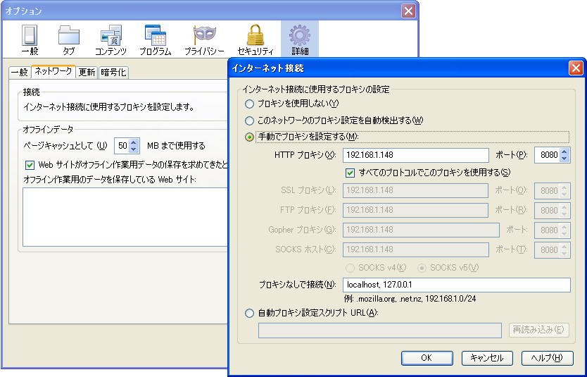587x377 pixels.
Task: Choose auto-detect proxy settings for this network
Action: [249, 120]
